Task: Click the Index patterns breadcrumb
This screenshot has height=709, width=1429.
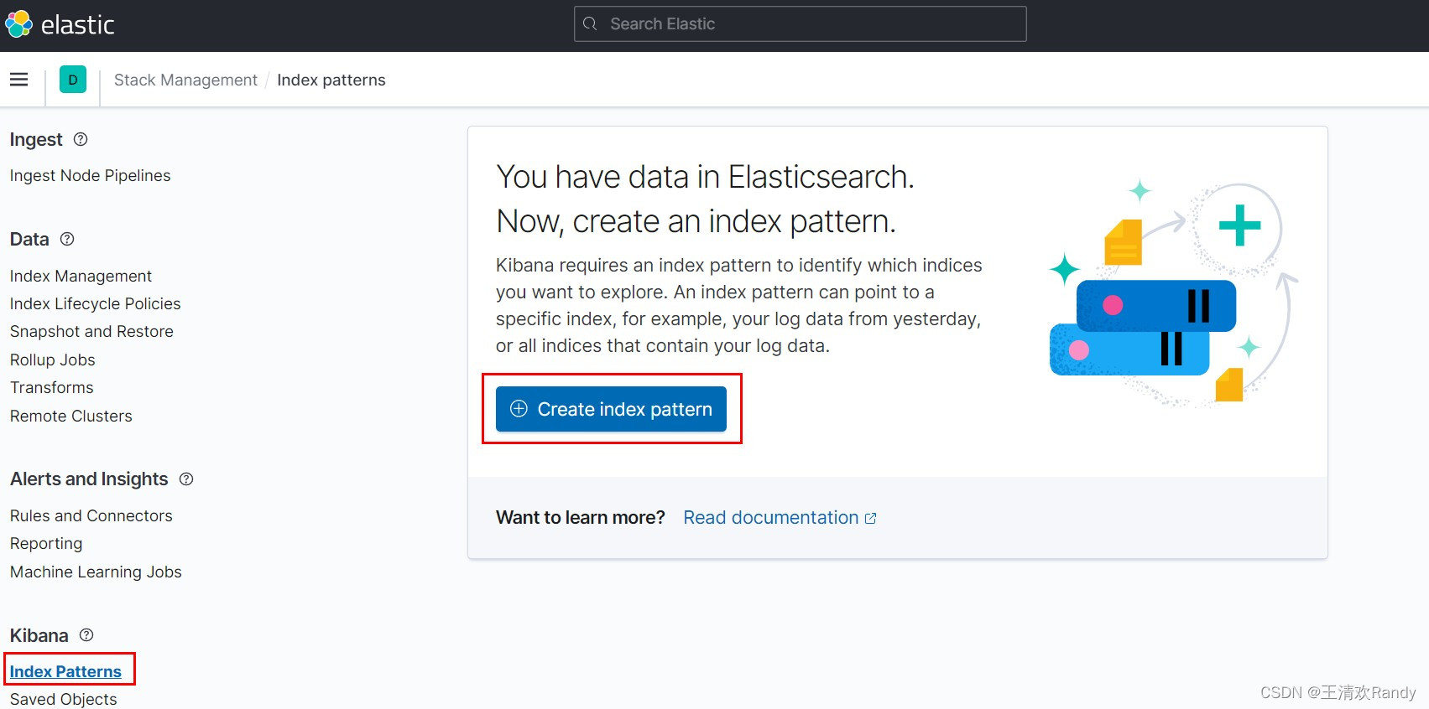Action: [x=331, y=80]
